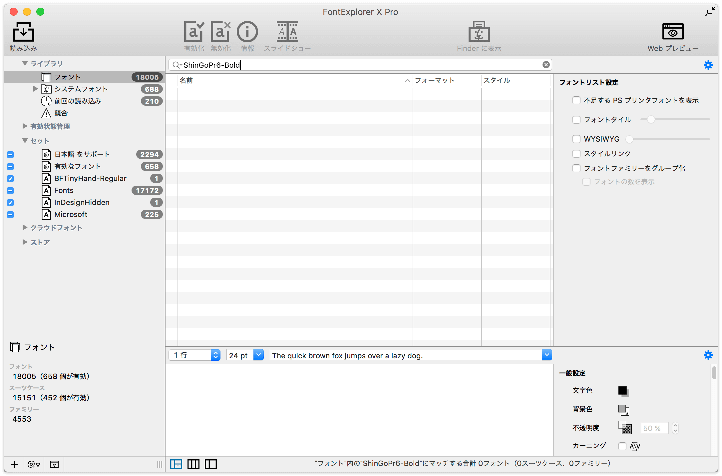The width and height of the screenshot is (722, 476).
Task: Expand the システムフォント tree item
Action: pos(35,89)
